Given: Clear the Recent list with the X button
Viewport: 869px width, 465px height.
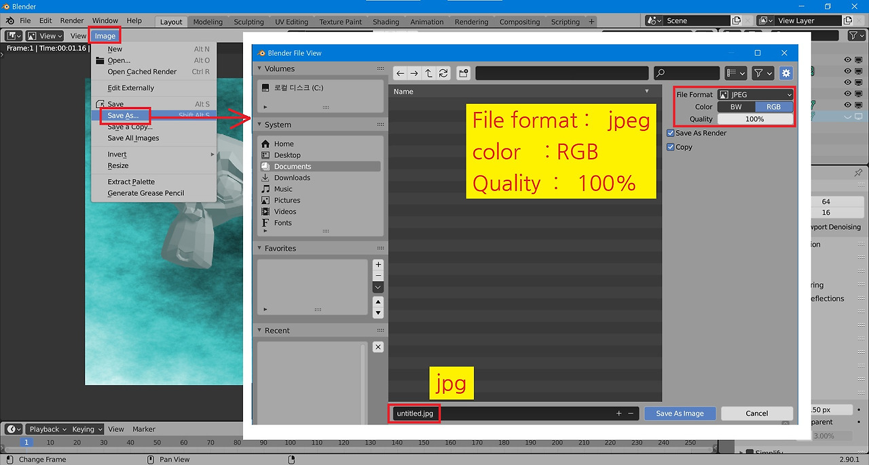Looking at the screenshot, I should (x=378, y=347).
